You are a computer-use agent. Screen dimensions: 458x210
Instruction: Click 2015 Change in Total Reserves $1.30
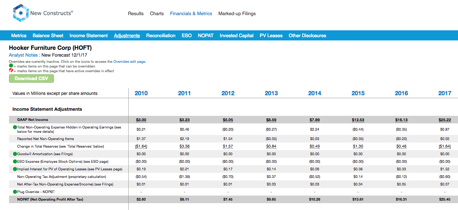click(x=358, y=146)
